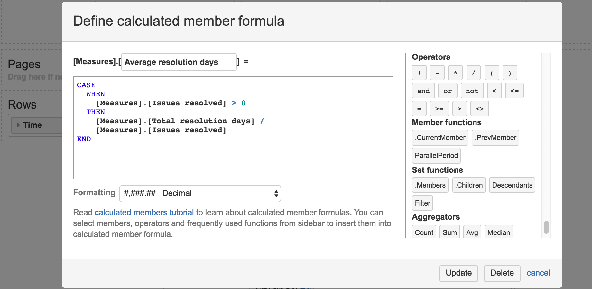Image resolution: width=592 pixels, height=289 pixels.
Task: Insert the ParallelPeriod function
Action: 436,156
